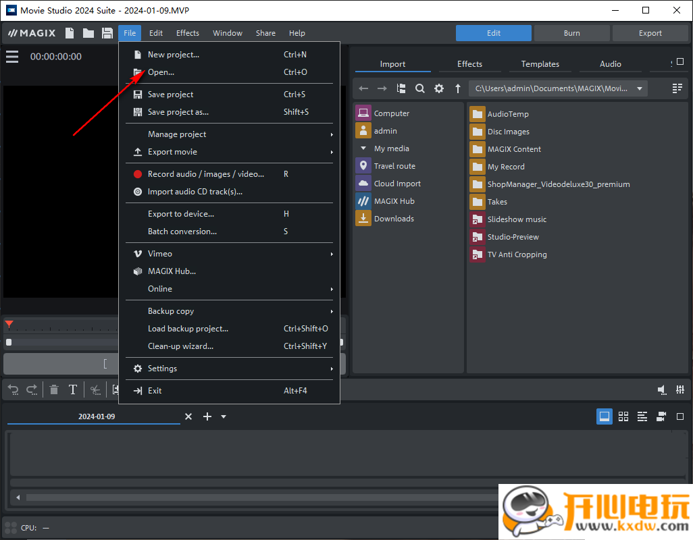Choose Exit from the File menu
The height and width of the screenshot is (540, 693).
point(230,390)
